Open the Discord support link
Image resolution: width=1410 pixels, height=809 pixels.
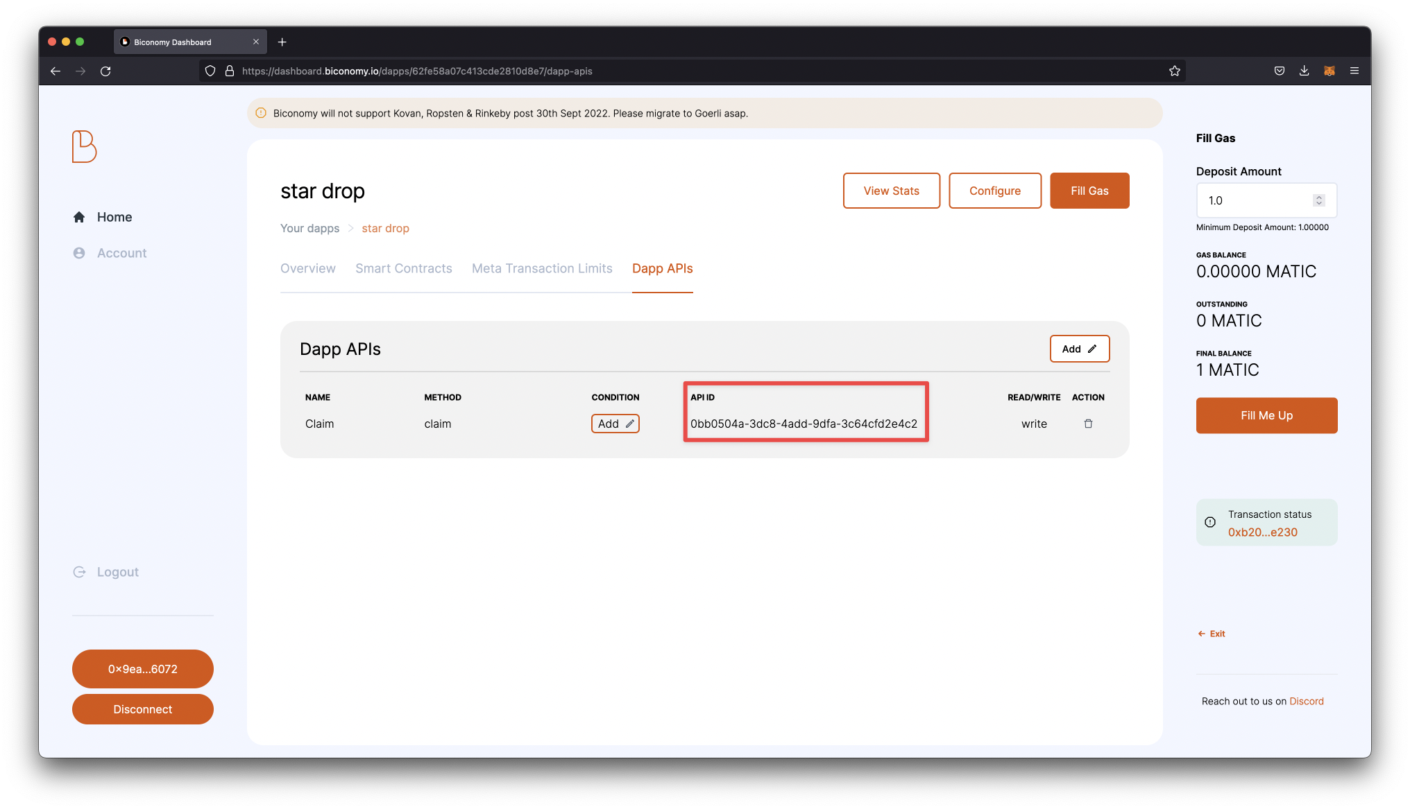click(x=1306, y=702)
